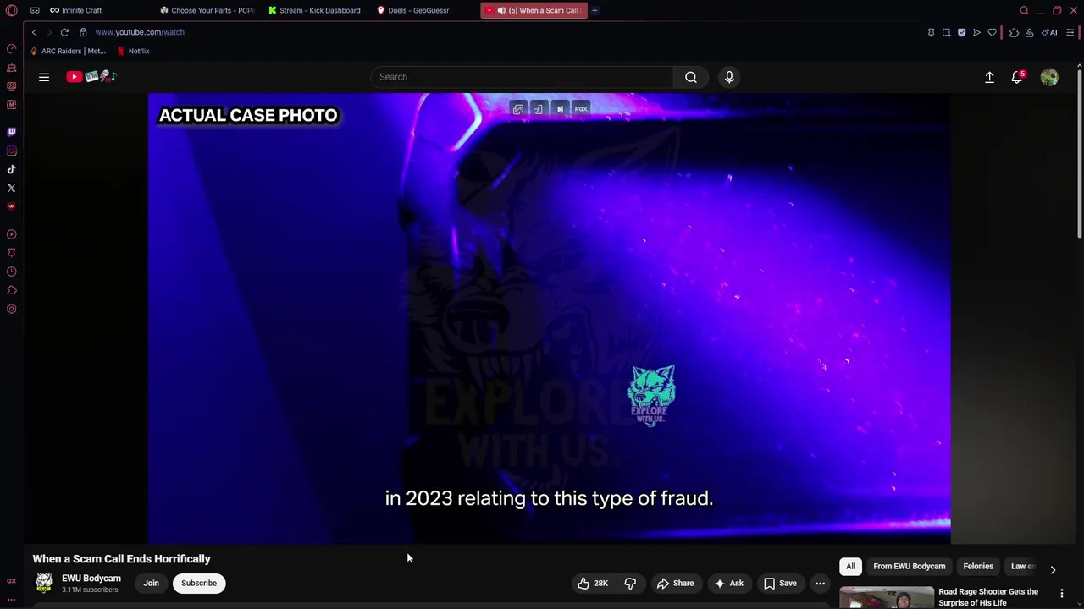Open the sidebar player icon
The image size is (1084, 609).
coord(11,234)
